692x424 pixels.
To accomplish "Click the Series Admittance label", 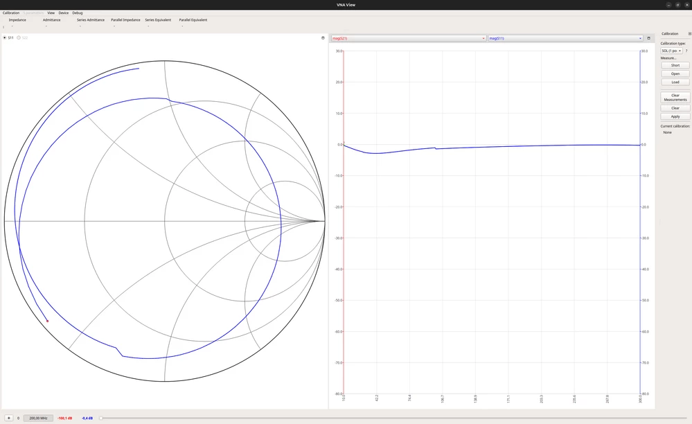I will (91, 20).
